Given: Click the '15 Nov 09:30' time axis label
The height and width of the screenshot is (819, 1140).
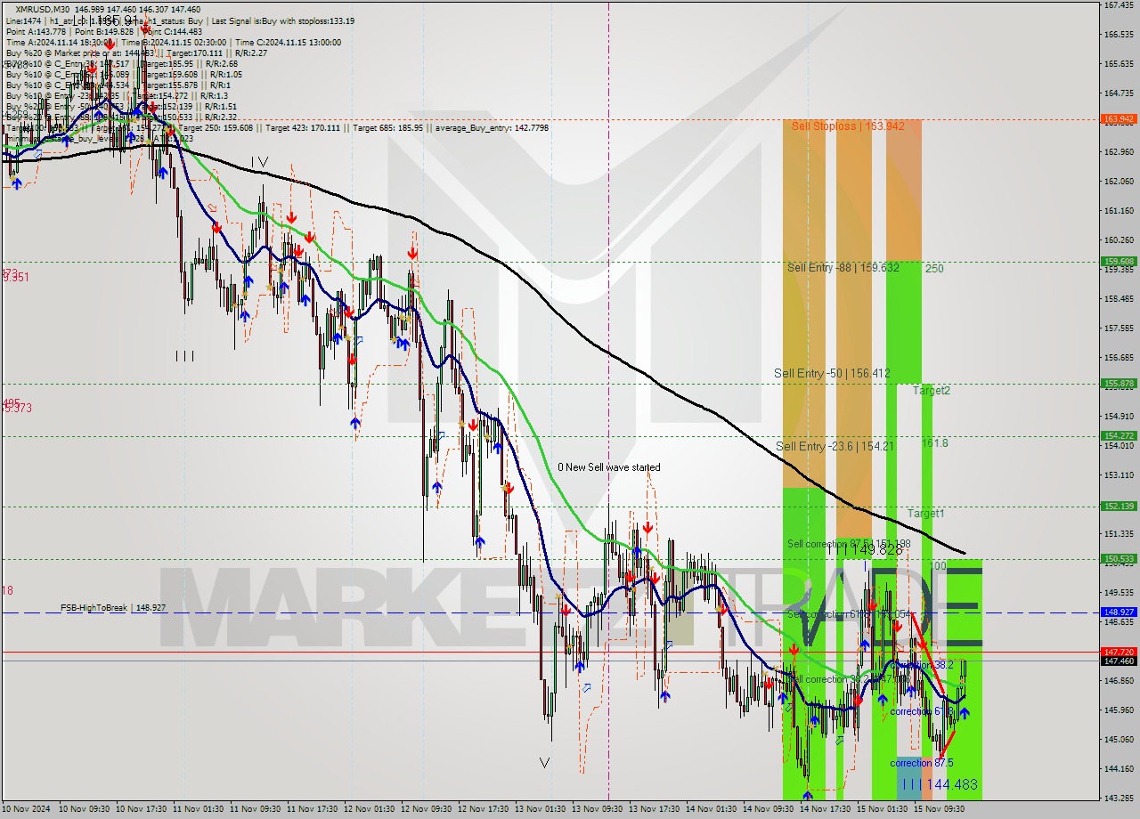Looking at the screenshot, I should click(940, 809).
